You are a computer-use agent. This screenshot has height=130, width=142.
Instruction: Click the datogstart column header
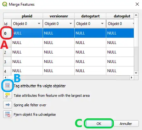click(90, 16)
